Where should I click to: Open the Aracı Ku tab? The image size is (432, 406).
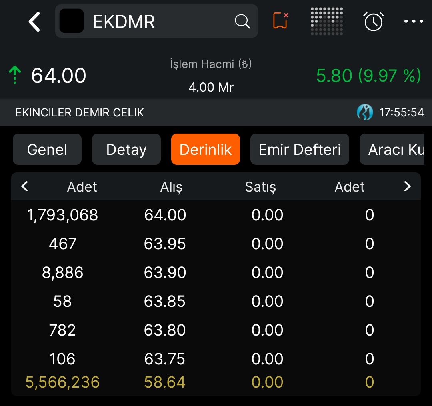coord(392,149)
